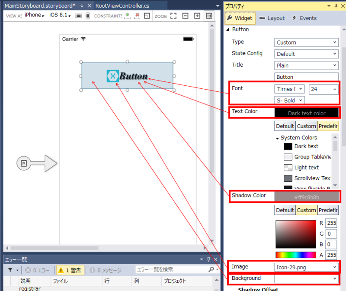
Task: Edit the B value field
Action: pos(331,244)
